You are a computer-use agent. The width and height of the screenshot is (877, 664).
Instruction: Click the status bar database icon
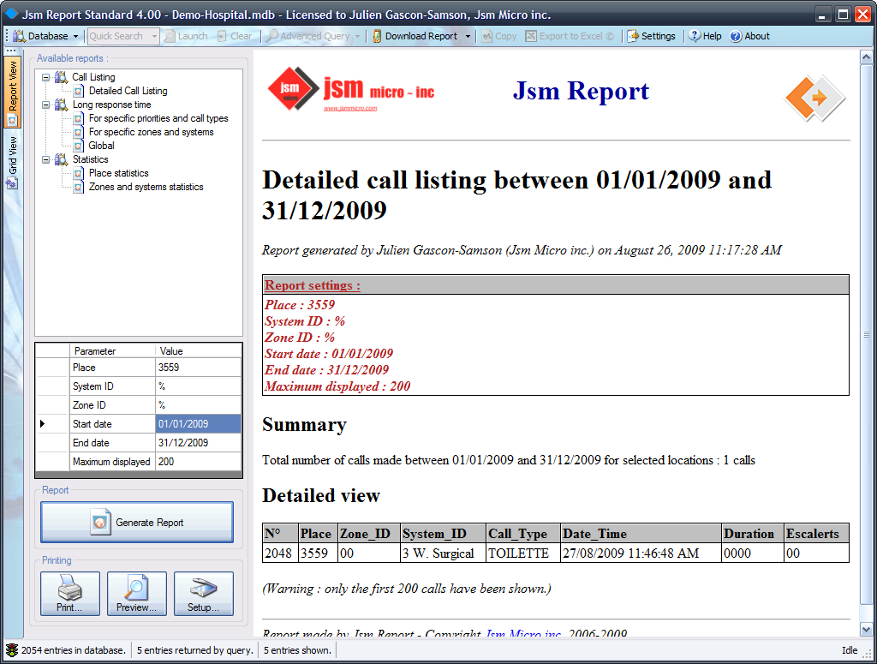point(12,650)
